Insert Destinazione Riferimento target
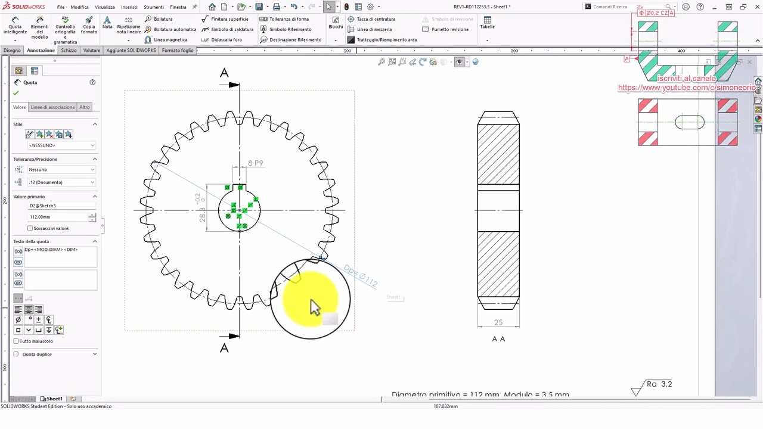The width and height of the screenshot is (763, 429). (x=291, y=40)
